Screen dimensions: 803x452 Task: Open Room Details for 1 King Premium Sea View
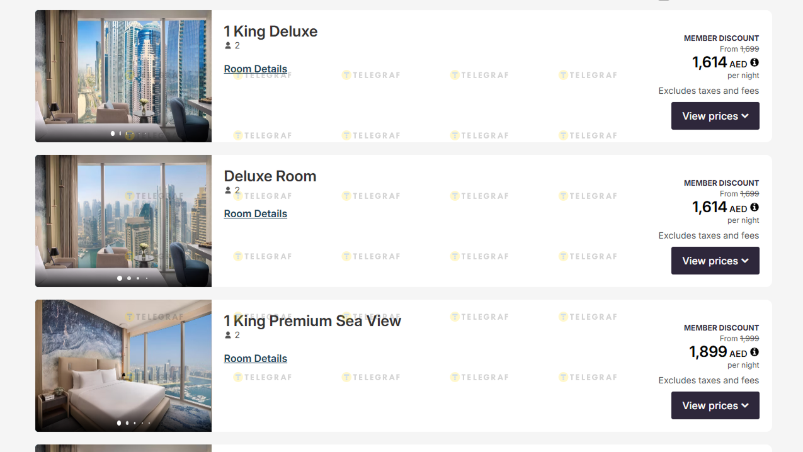pyautogui.click(x=255, y=359)
